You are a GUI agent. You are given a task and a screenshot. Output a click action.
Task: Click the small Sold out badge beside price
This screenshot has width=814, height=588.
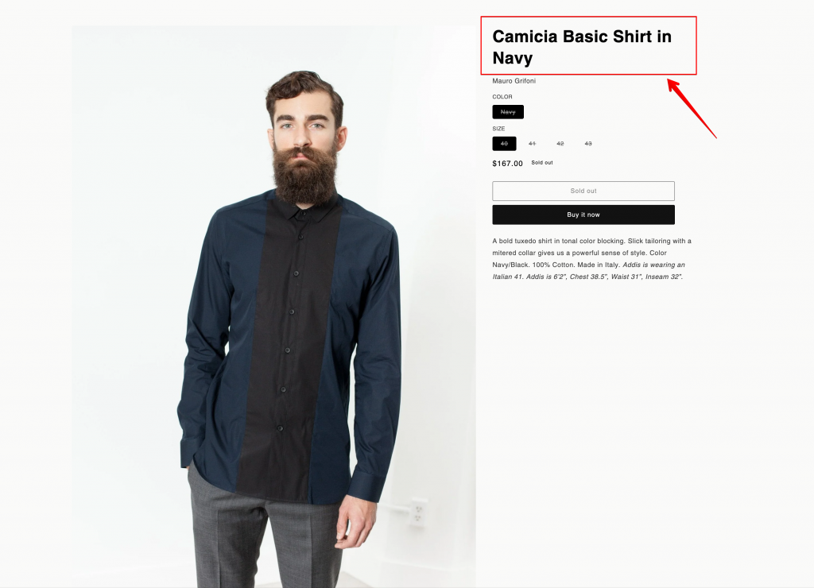tap(542, 162)
